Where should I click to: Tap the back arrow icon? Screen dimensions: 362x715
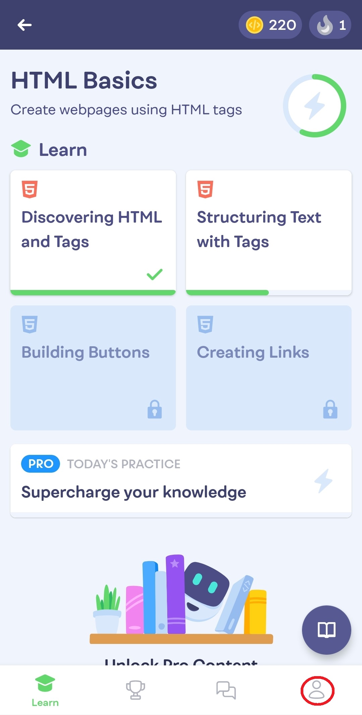(x=24, y=25)
